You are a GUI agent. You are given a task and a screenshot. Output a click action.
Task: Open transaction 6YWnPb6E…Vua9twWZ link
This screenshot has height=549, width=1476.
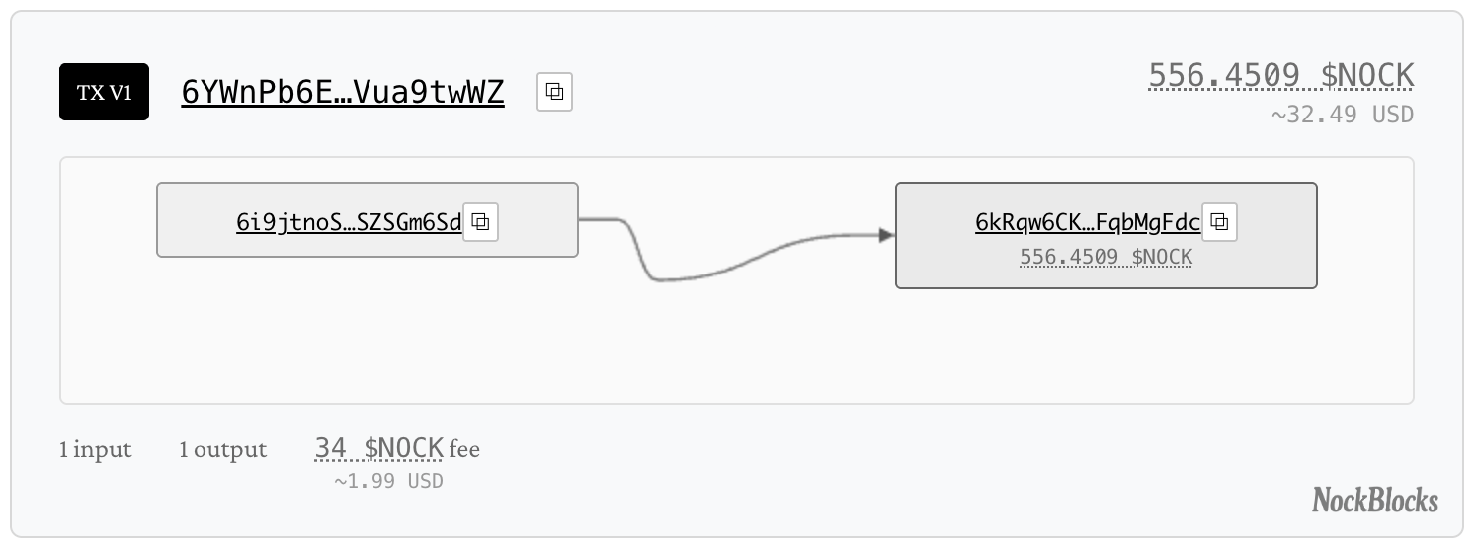(x=343, y=92)
